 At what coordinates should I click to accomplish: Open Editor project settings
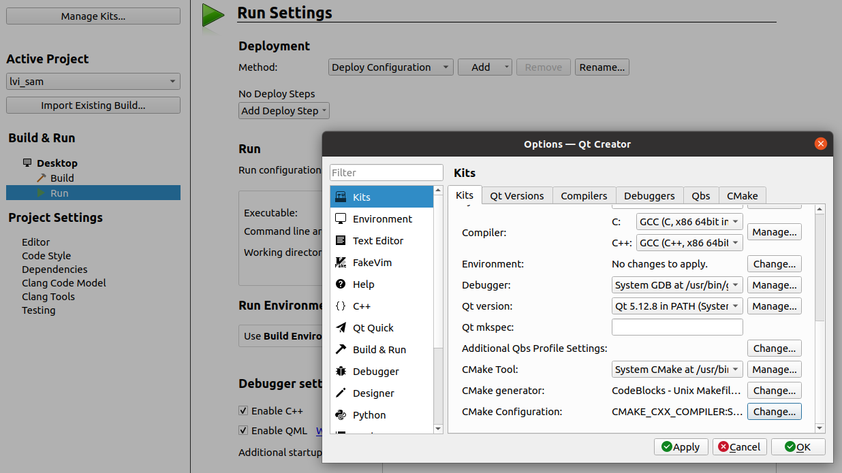coord(36,242)
